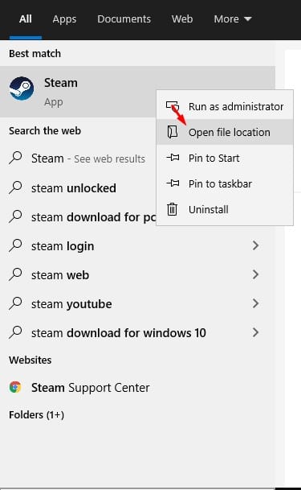Click search icon beside steam download for windows 10

(15, 332)
